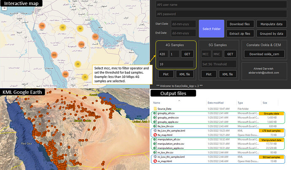Focus the API user name field
Viewport: 291px width, 170px height.
[221, 5]
